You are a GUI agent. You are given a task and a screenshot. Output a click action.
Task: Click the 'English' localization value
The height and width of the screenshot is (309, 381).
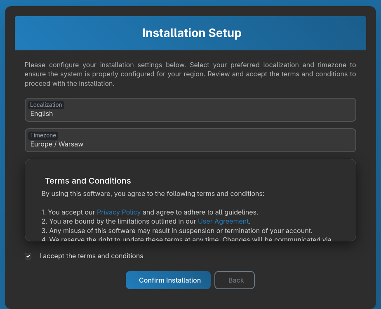tap(42, 114)
